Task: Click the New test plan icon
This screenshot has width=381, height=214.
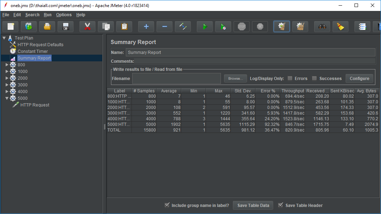Action: coord(11,26)
